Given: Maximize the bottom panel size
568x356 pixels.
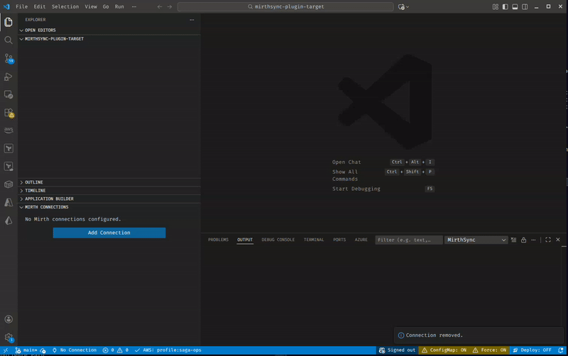Looking at the screenshot, I should 548,240.
